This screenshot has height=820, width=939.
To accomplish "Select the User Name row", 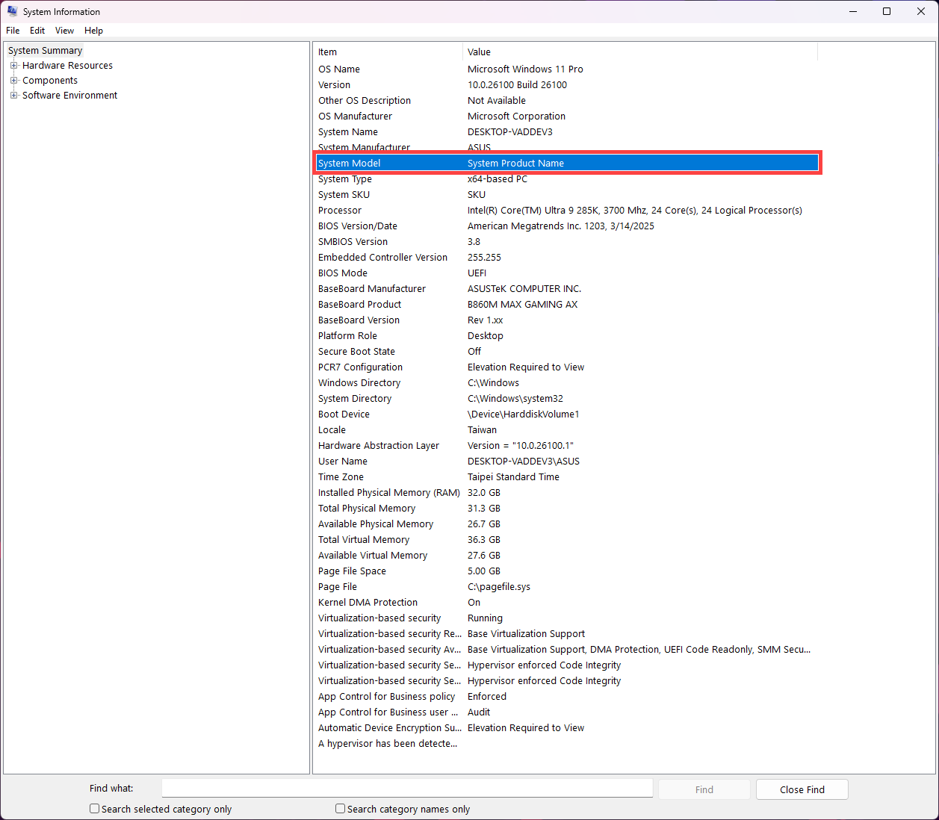I will tap(566, 462).
